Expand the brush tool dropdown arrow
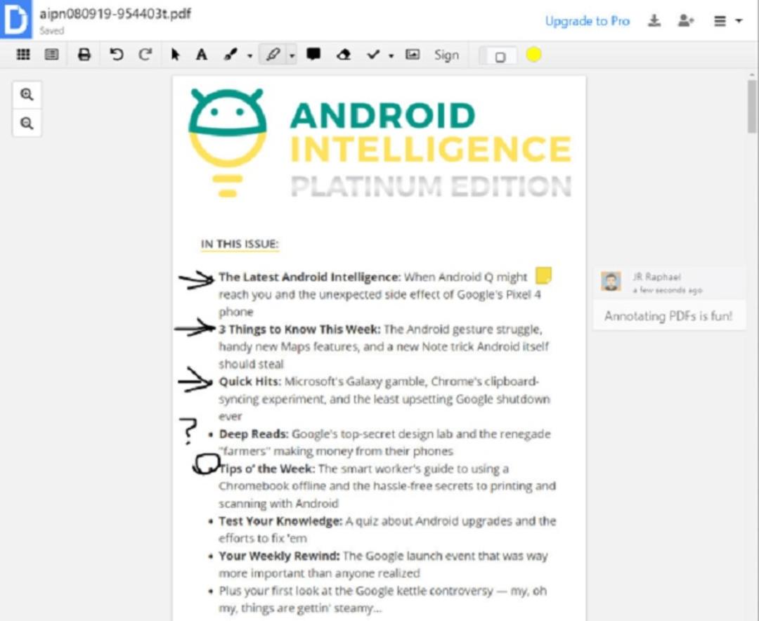This screenshot has width=759, height=621. [249, 55]
